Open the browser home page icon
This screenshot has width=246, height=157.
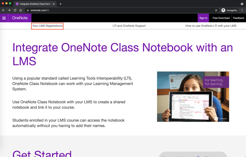point(20,10)
